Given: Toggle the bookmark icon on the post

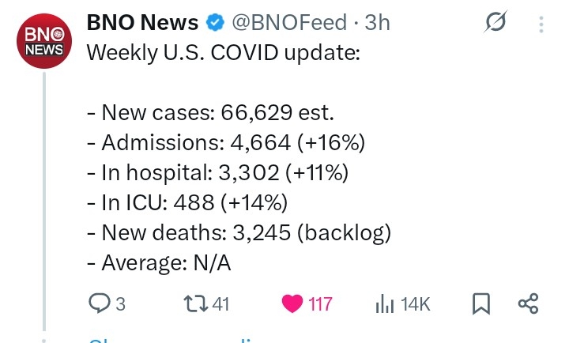Looking at the screenshot, I should click(480, 303).
